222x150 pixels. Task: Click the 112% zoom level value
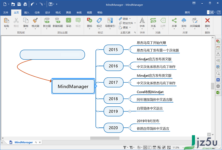(176, 147)
